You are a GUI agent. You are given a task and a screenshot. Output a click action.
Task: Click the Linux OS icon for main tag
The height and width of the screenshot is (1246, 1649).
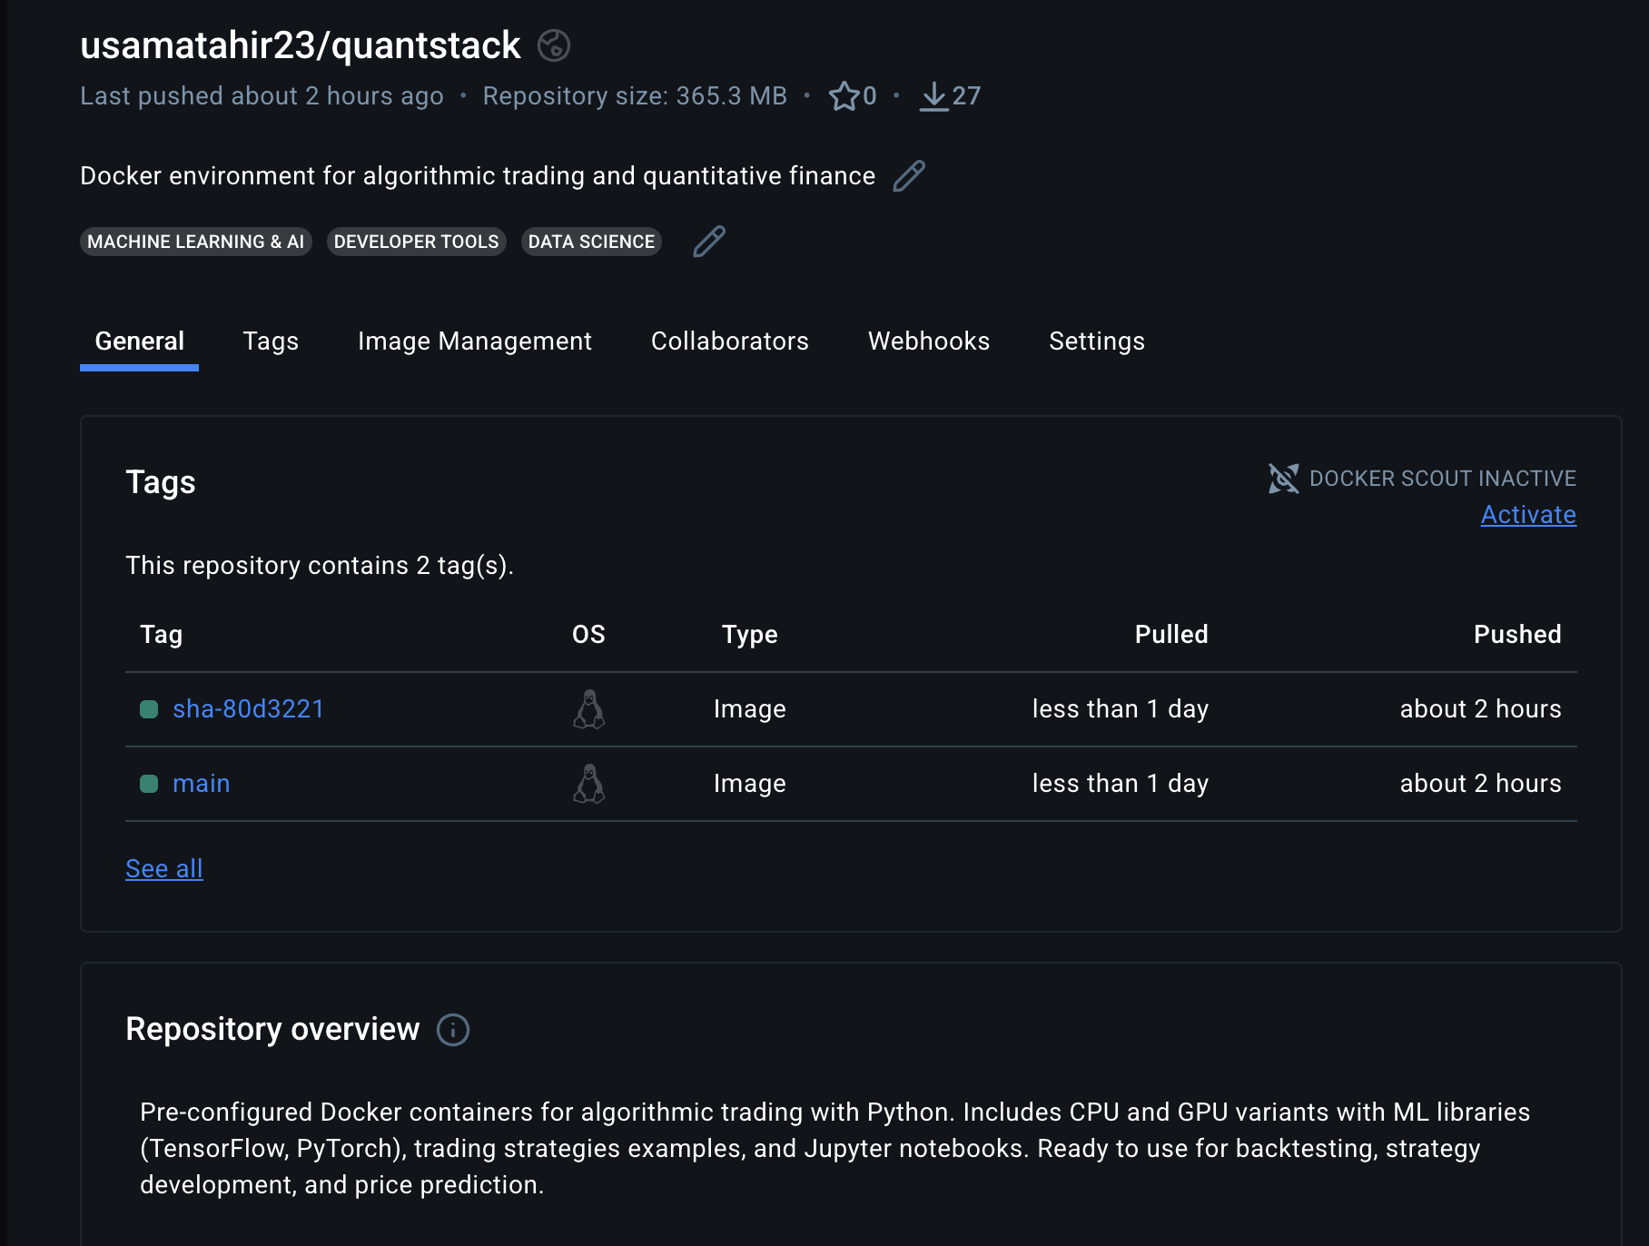[x=589, y=784]
